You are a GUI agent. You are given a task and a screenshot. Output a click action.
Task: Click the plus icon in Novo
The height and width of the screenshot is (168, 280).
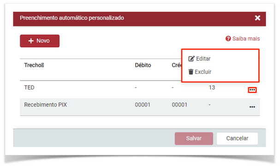click(x=31, y=41)
